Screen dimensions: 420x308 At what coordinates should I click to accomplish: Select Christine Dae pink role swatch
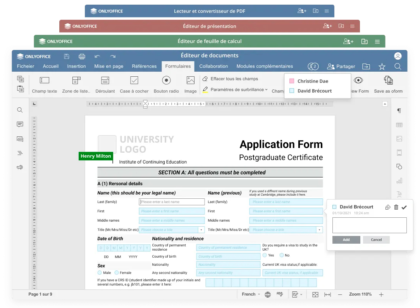click(292, 81)
